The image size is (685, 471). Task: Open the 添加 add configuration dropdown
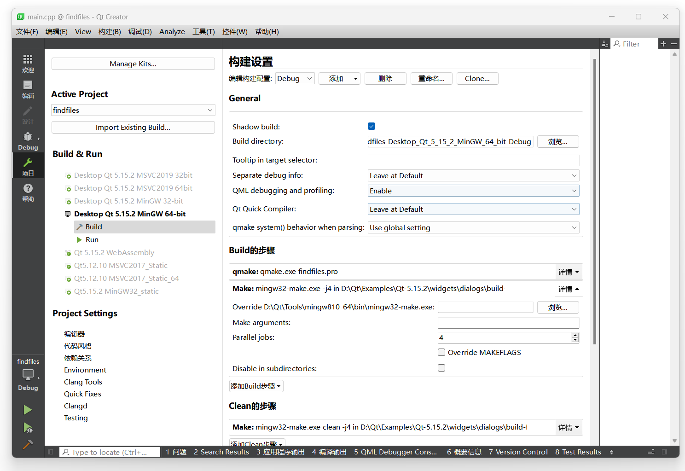pos(339,78)
